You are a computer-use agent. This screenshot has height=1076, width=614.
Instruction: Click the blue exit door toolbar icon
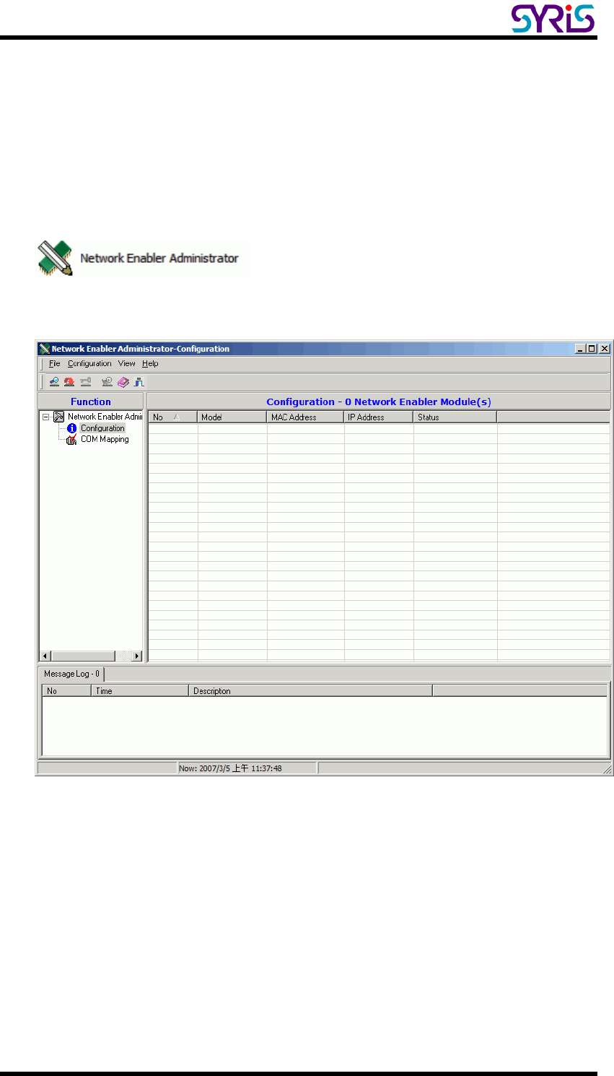click(139, 382)
